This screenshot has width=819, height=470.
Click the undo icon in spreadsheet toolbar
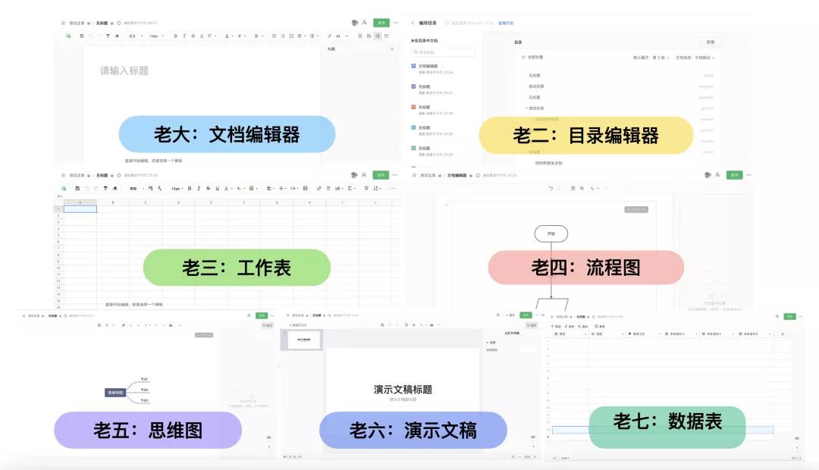[x=86, y=188]
